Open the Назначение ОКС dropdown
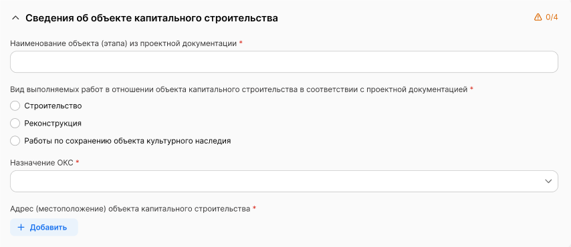The height and width of the screenshot is (247, 571). (x=284, y=181)
